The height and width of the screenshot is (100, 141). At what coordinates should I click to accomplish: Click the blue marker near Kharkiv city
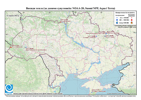105,36
